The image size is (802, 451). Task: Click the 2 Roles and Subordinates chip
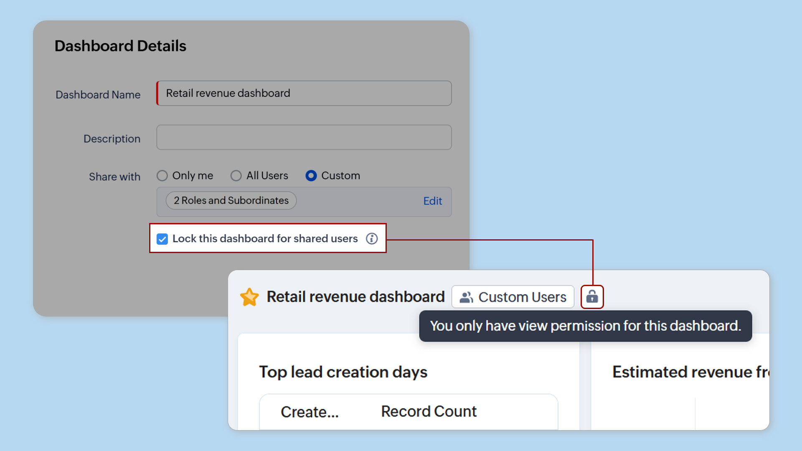pyautogui.click(x=231, y=200)
